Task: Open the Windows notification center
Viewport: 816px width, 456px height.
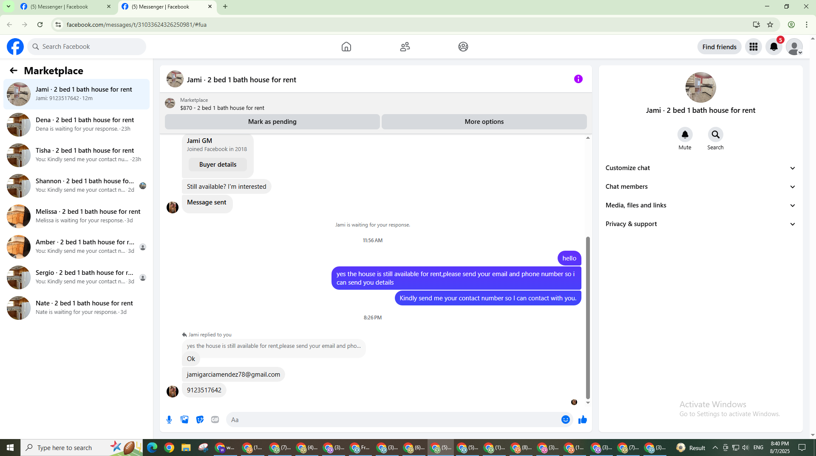Action: [x=802, y=448]
